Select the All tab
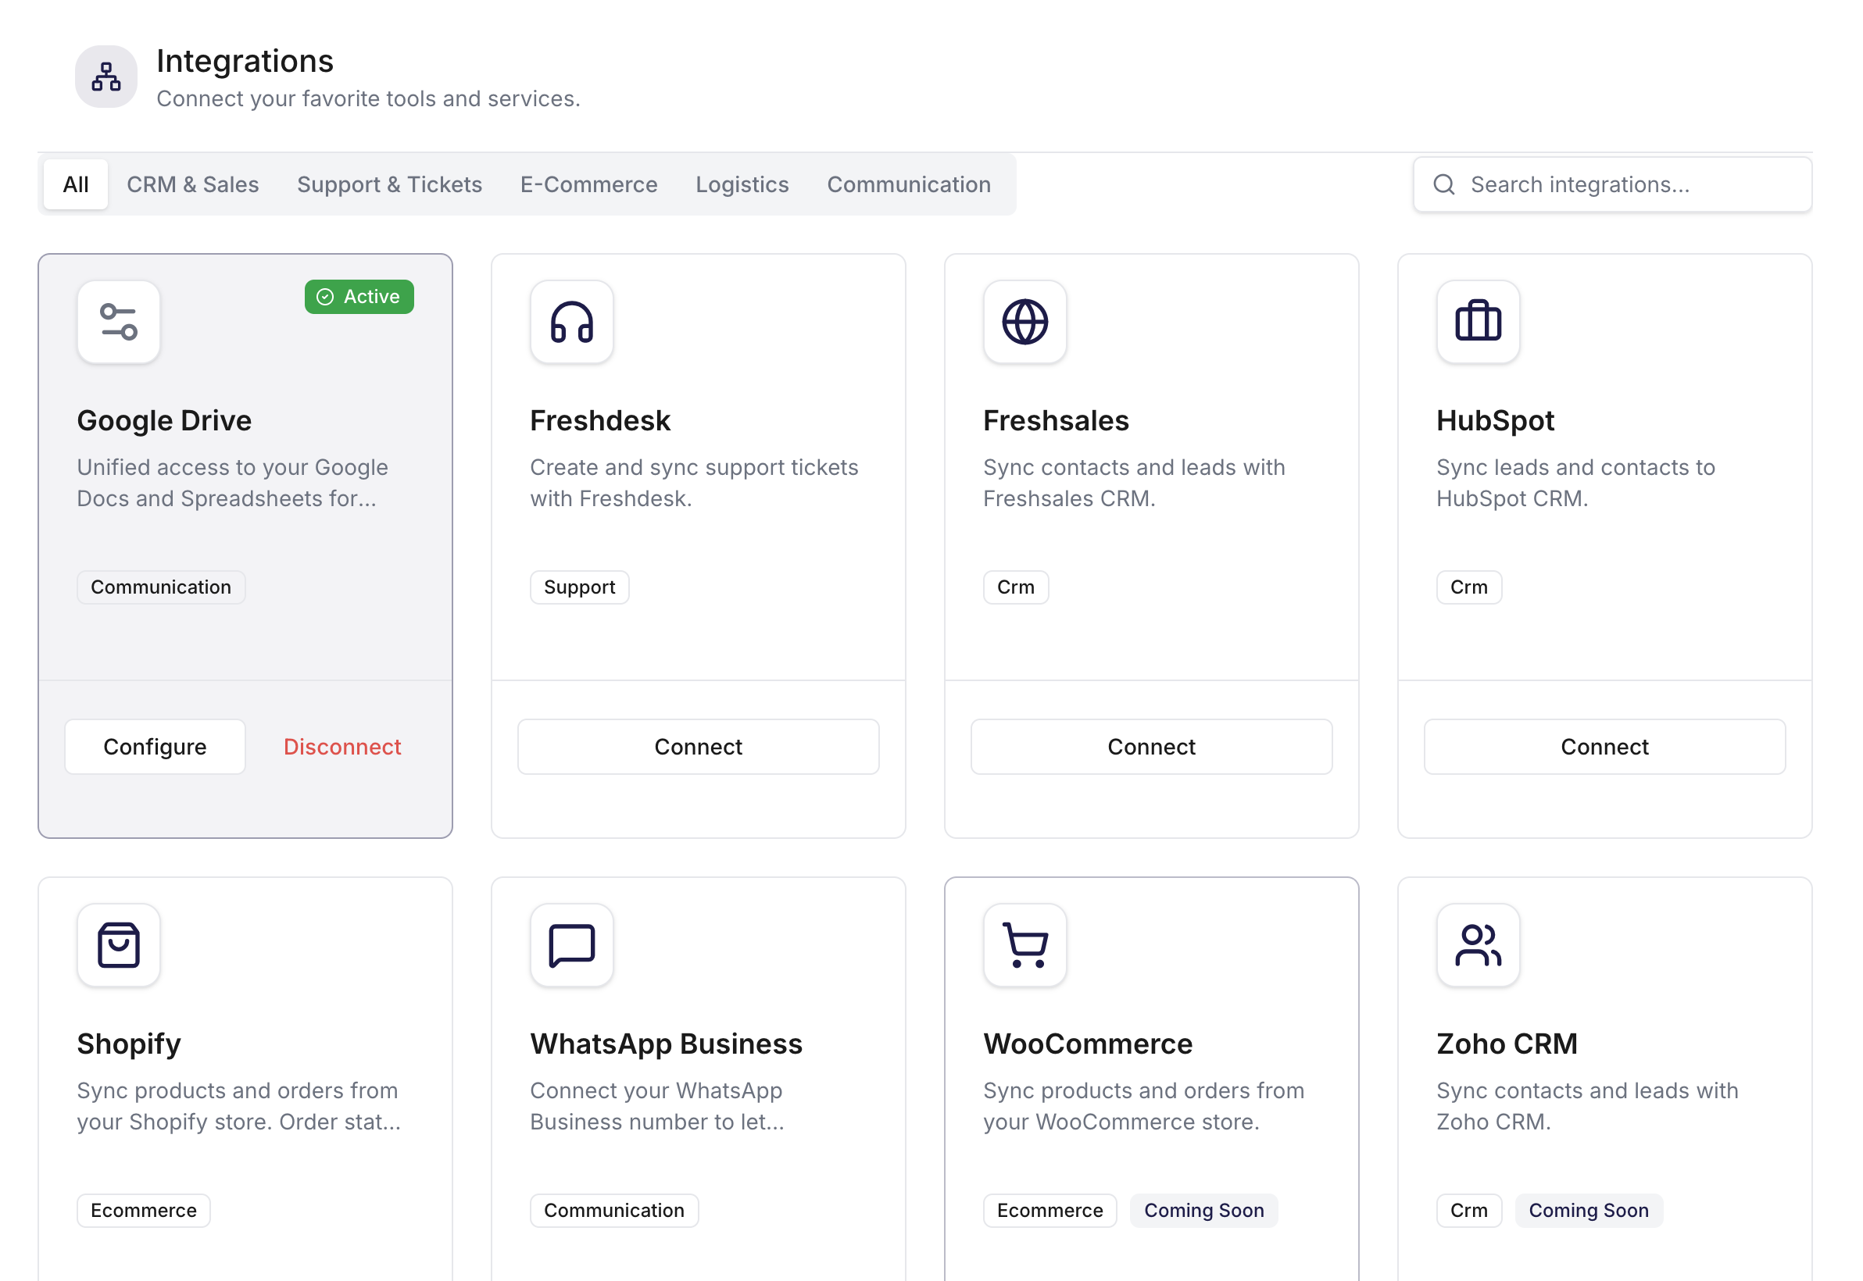 tap(76, 184)
